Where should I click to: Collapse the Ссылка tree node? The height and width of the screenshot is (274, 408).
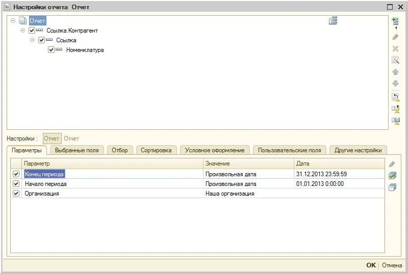click(x=32, y=40)
